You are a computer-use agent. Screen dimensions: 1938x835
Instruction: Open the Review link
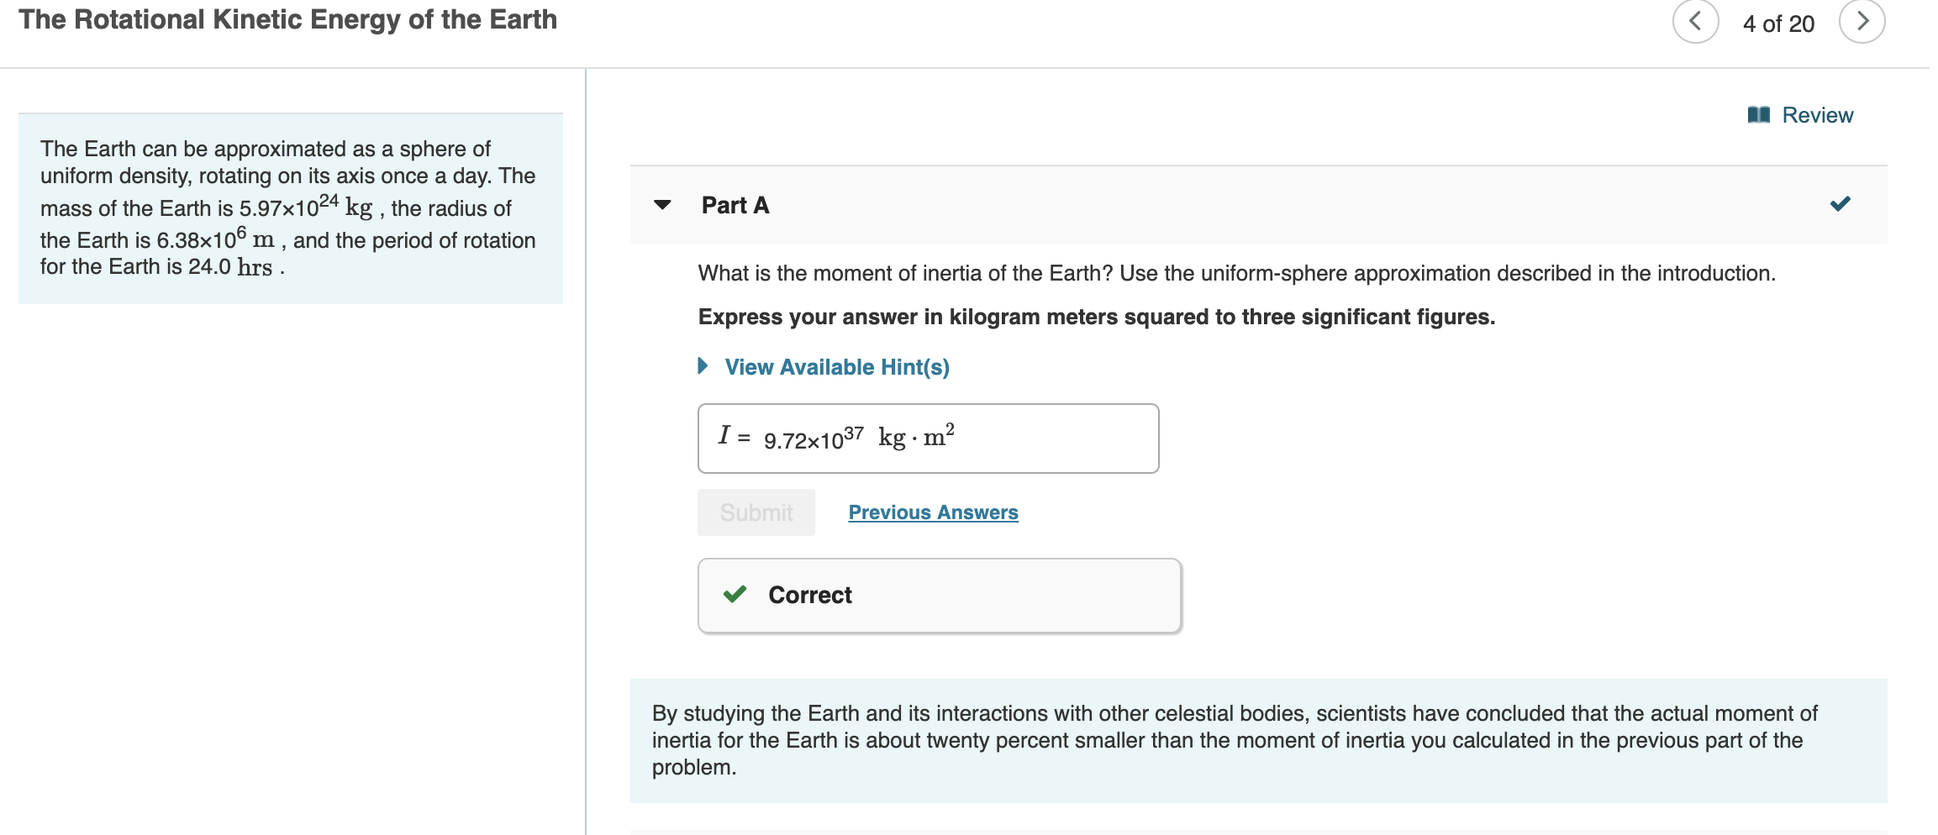1817,115
